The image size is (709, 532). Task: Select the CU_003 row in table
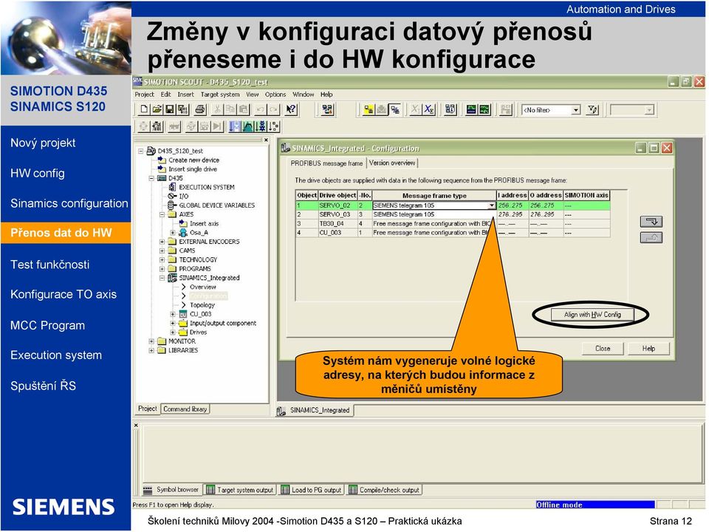point(453,233)
